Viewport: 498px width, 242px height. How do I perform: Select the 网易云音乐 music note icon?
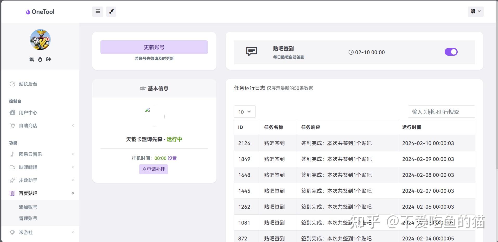coord(12,154)
